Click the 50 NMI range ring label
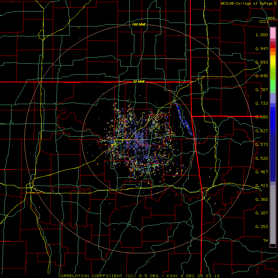The image size is (278, 278). point(139,82)
